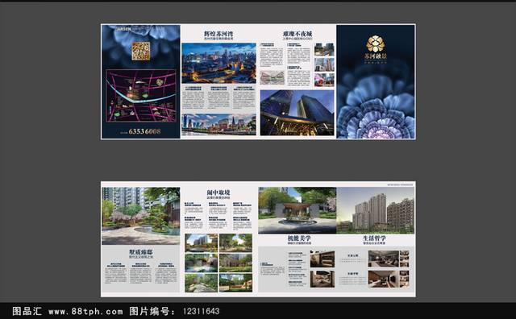This screenshot has height=319, width=516.
Task: Open the bottom-right garden grid photo
Action: (235, 283)
